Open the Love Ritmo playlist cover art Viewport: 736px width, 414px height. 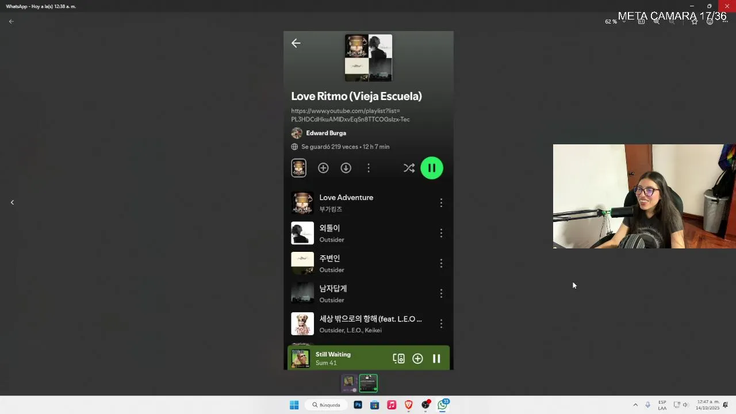point(369,57)
